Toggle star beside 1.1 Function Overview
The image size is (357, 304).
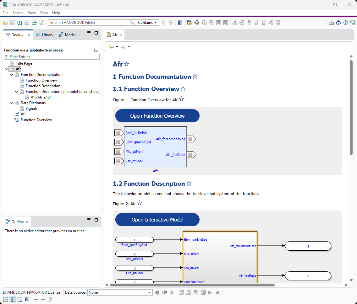[183, 89]
